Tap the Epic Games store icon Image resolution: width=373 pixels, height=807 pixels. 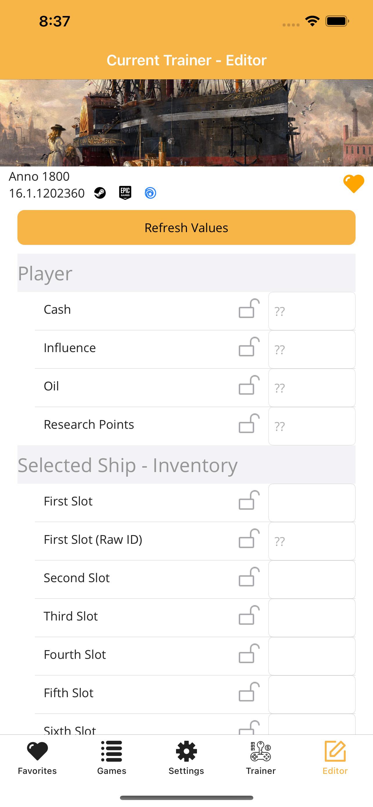click(x=125, y=193)
